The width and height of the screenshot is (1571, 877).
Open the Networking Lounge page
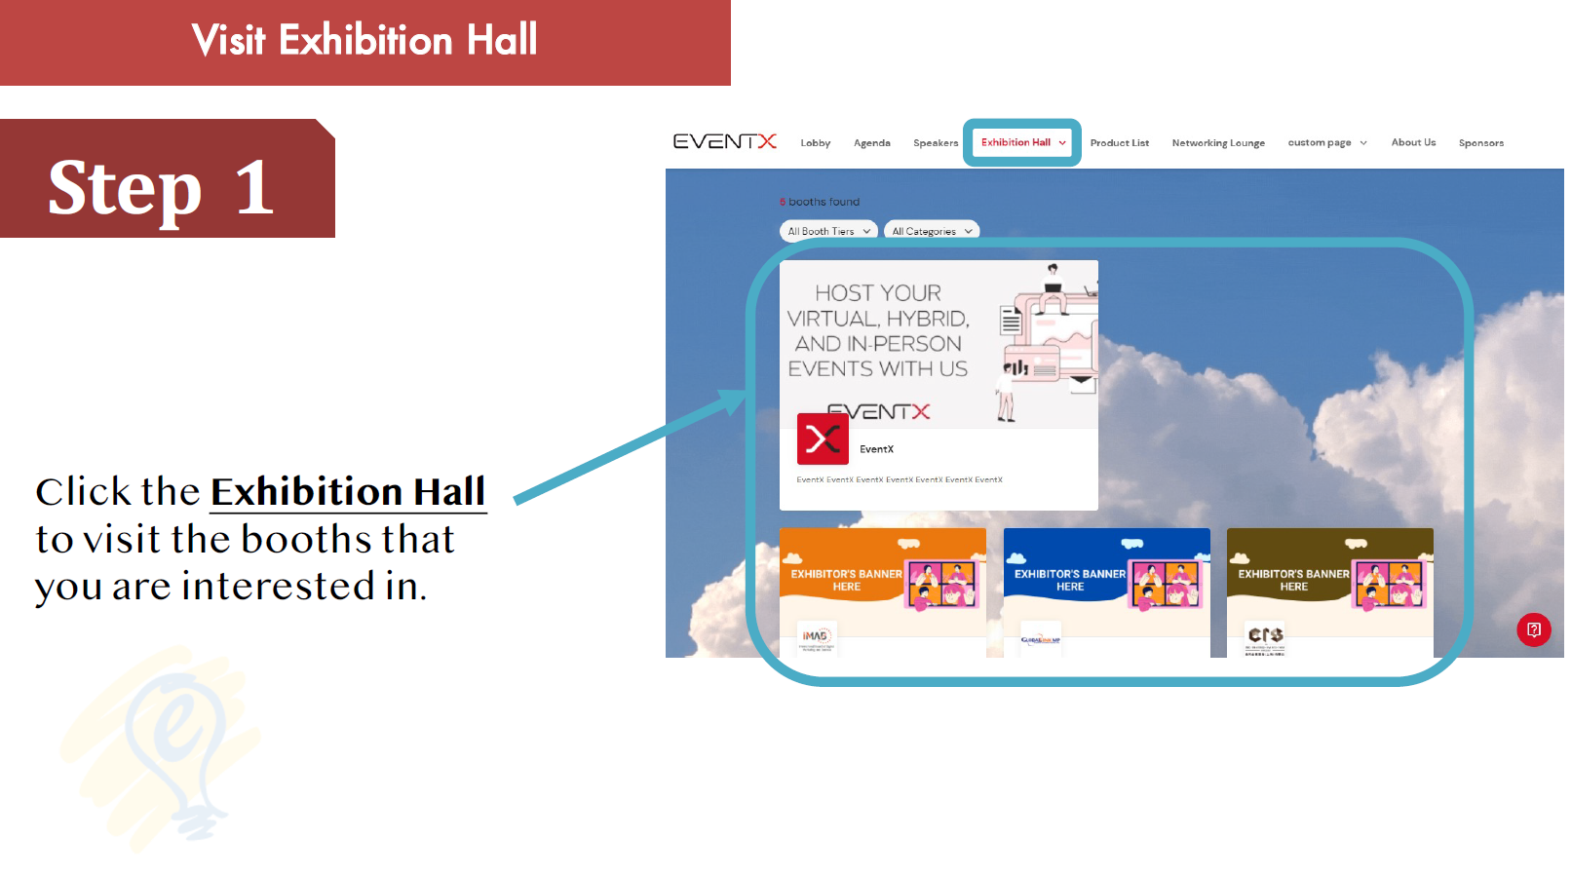tap(1217, 143)
